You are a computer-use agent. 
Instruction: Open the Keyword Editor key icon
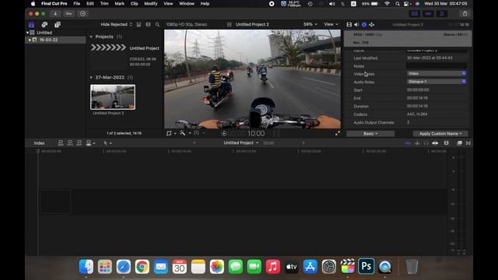click(69, 14)
